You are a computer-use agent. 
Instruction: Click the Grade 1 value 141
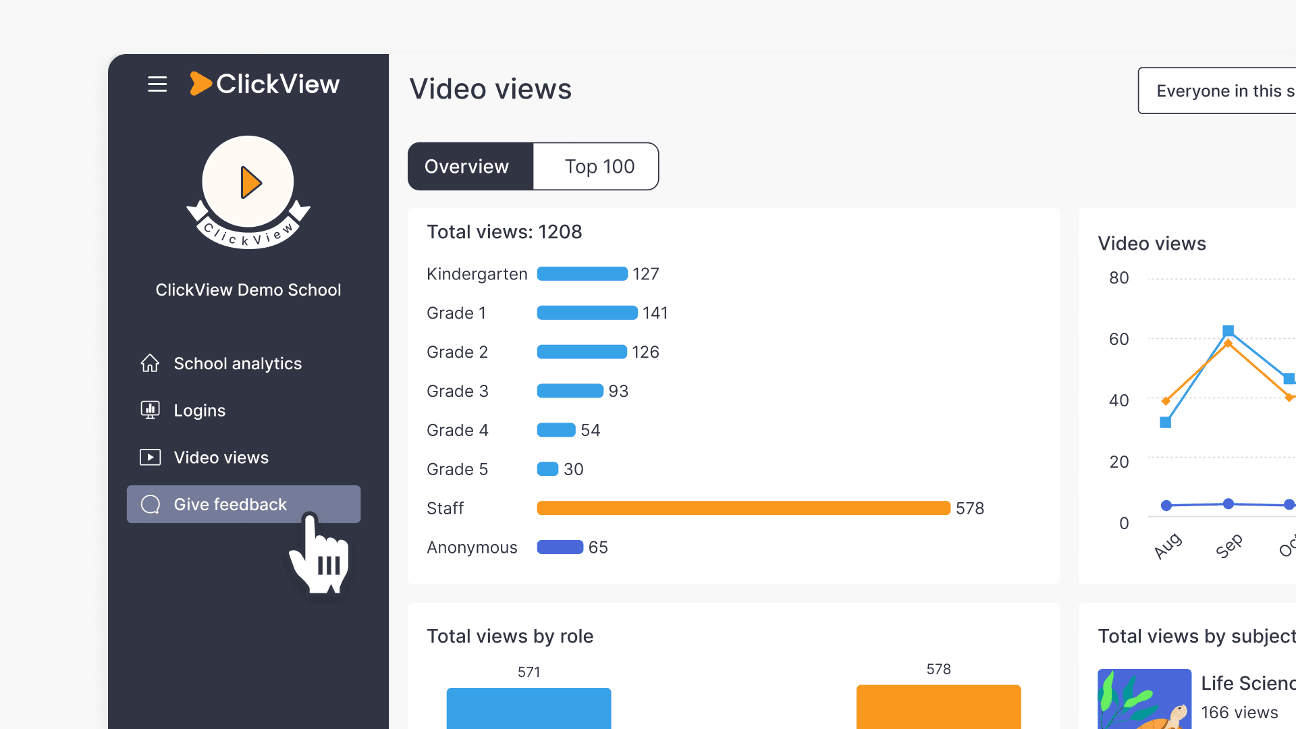click(x=655, y=313)
